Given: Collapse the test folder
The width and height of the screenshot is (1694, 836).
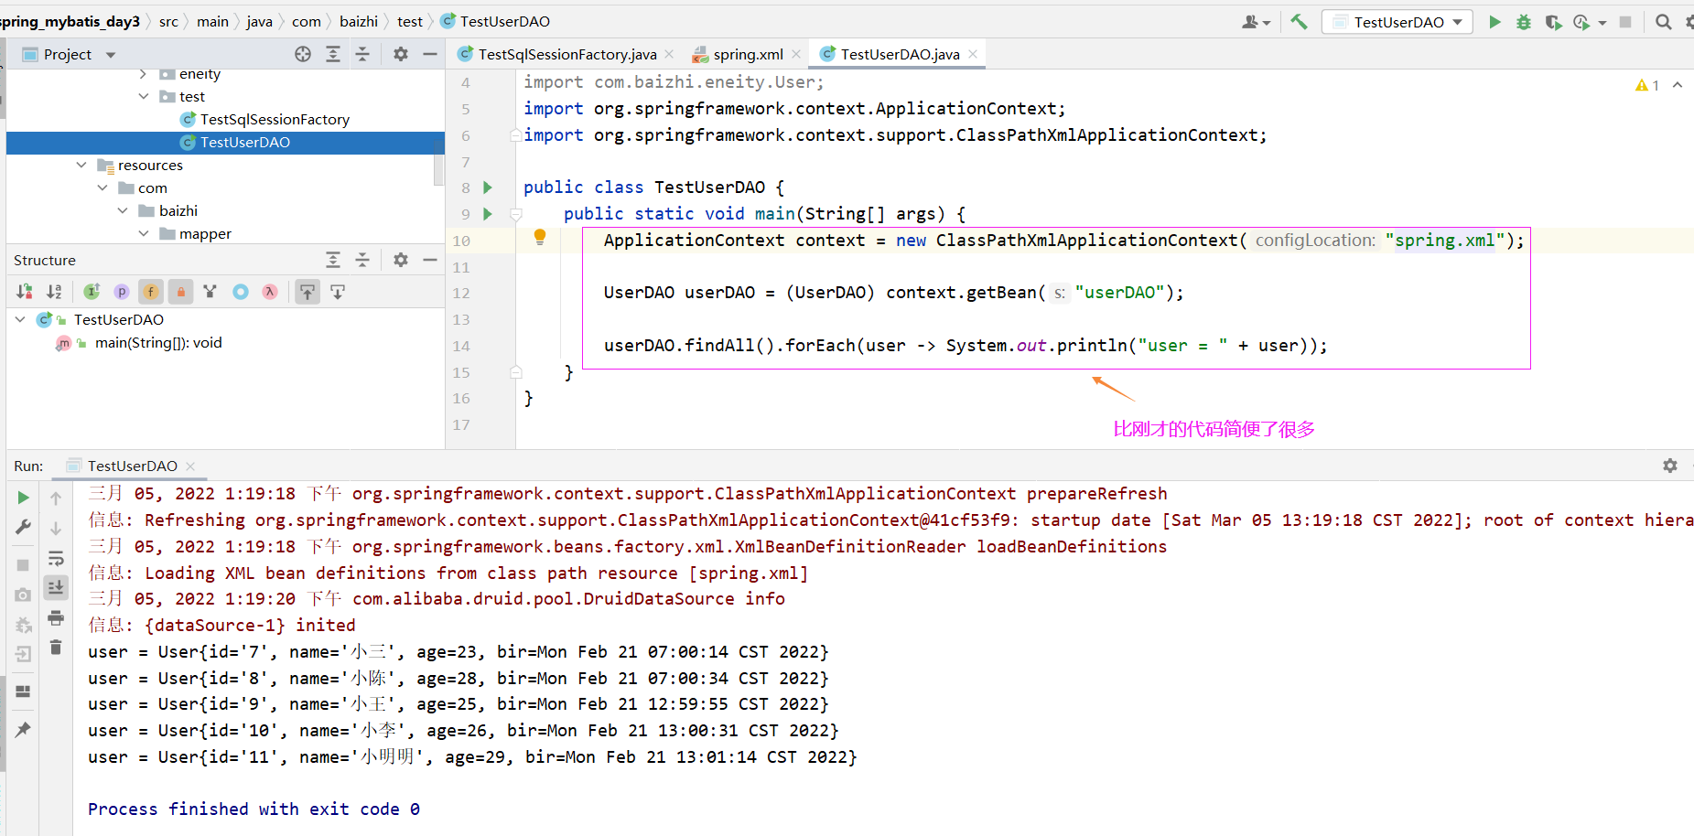Looking at the screenshot, I should pyautogui.click(x=143, y=96).
